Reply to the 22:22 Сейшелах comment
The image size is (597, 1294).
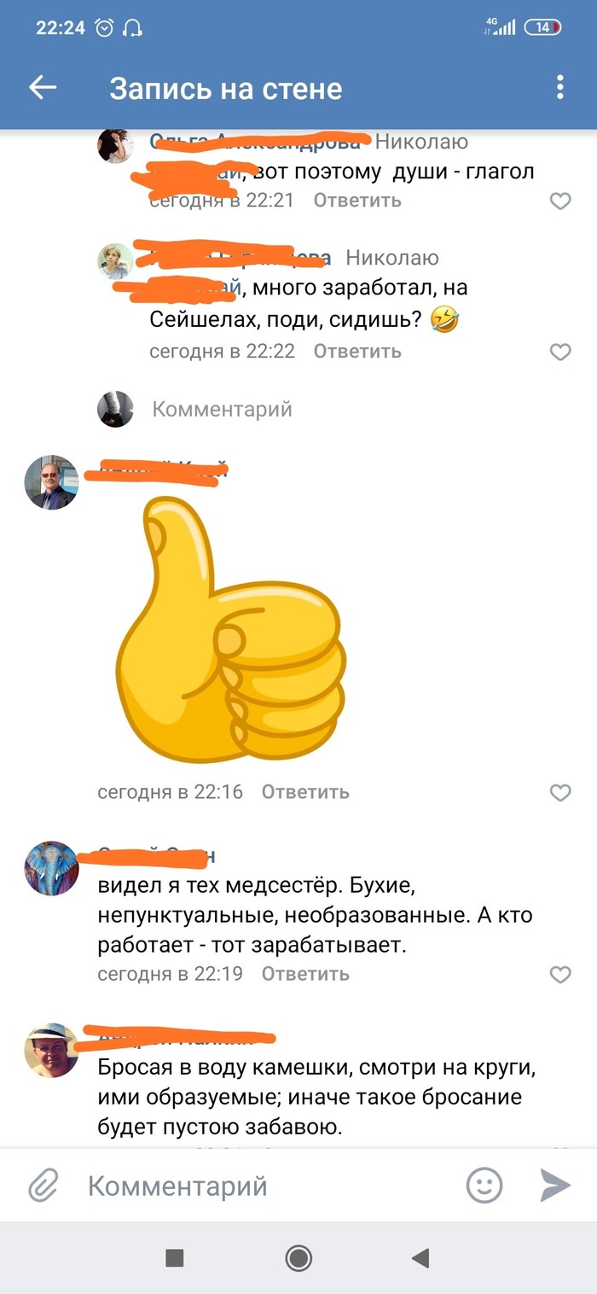click(x=357, y=351)
